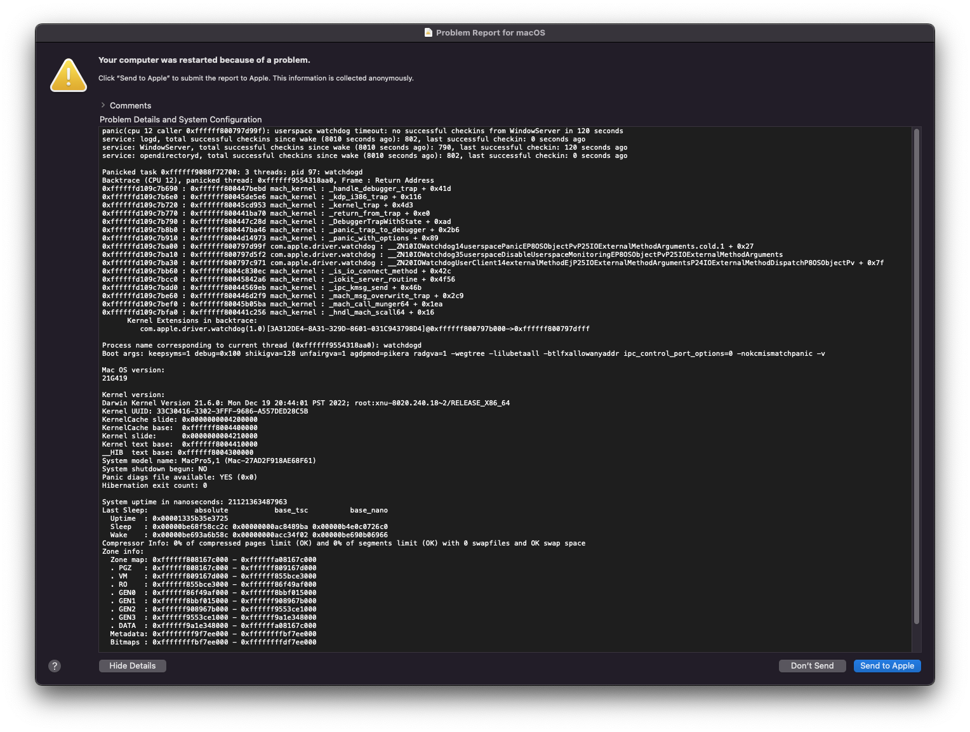
Task: Click the "Wake : 0x00000be693a6b58c" row
Action: point(249,535)
